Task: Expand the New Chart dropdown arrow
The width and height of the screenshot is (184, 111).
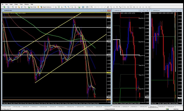Action: pyautogui.click(x=6, y=7)
